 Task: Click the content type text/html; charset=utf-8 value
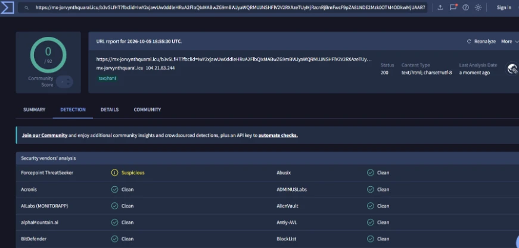[x=427, y=73]
